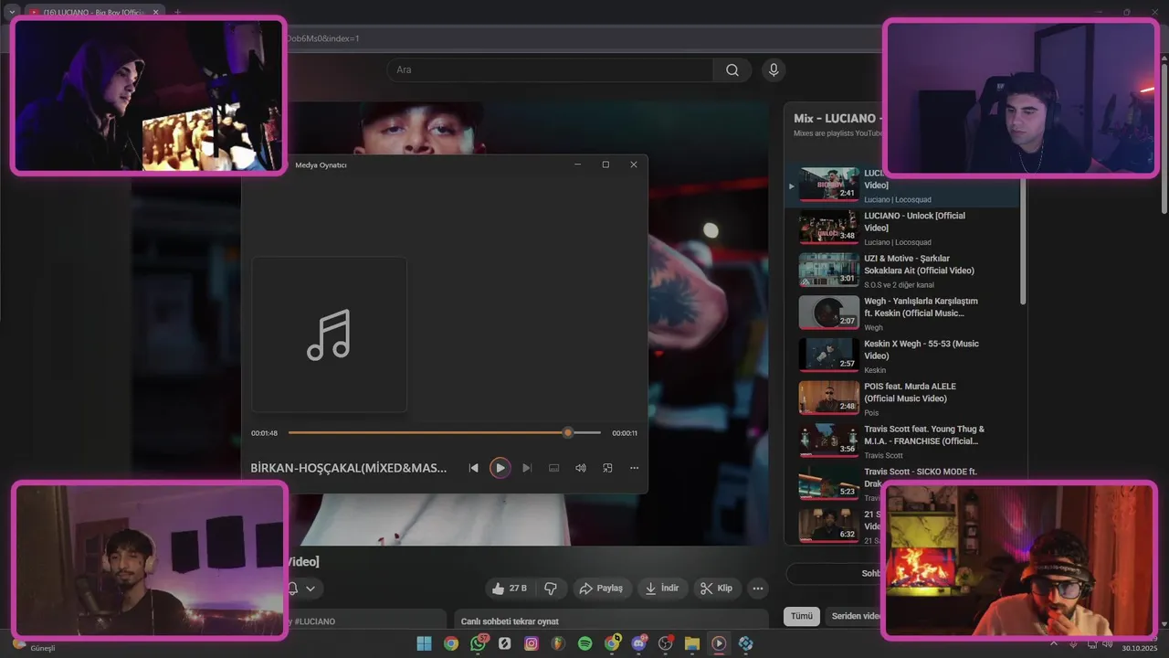
Task: Click Luciano | Locosquad under Unlock
Action: [x=898, y=242]
